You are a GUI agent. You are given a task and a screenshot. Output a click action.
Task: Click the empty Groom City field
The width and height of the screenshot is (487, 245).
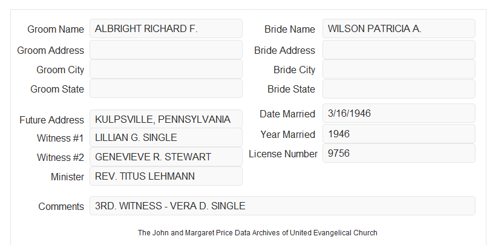[166, 69]
